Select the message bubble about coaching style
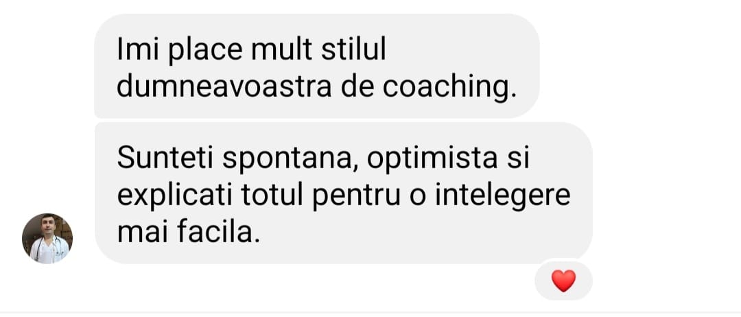Image resolution: width=741 pixels, height=317 pixels. click(316, 66)
